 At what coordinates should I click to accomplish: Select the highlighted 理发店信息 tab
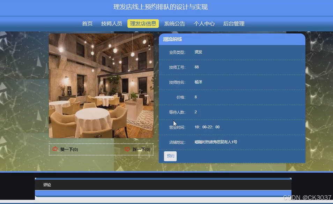[143, 23]
